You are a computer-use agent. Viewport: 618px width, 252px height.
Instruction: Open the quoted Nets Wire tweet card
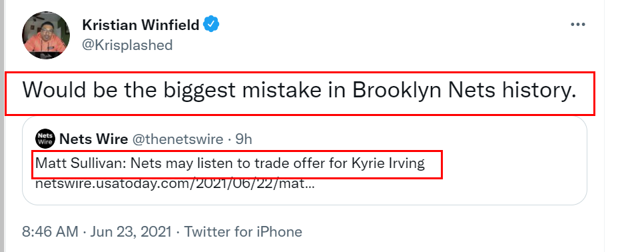coord(304,161)
